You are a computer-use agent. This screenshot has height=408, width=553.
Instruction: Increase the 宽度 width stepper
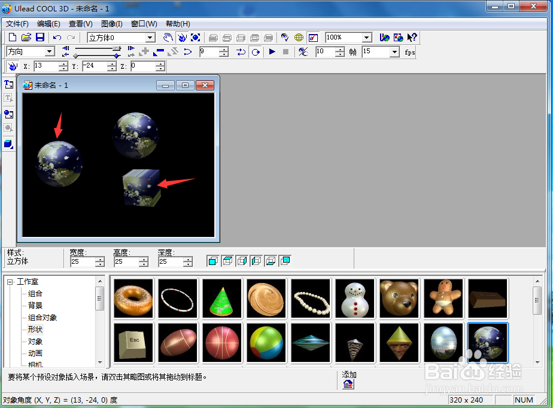(100, 259)
